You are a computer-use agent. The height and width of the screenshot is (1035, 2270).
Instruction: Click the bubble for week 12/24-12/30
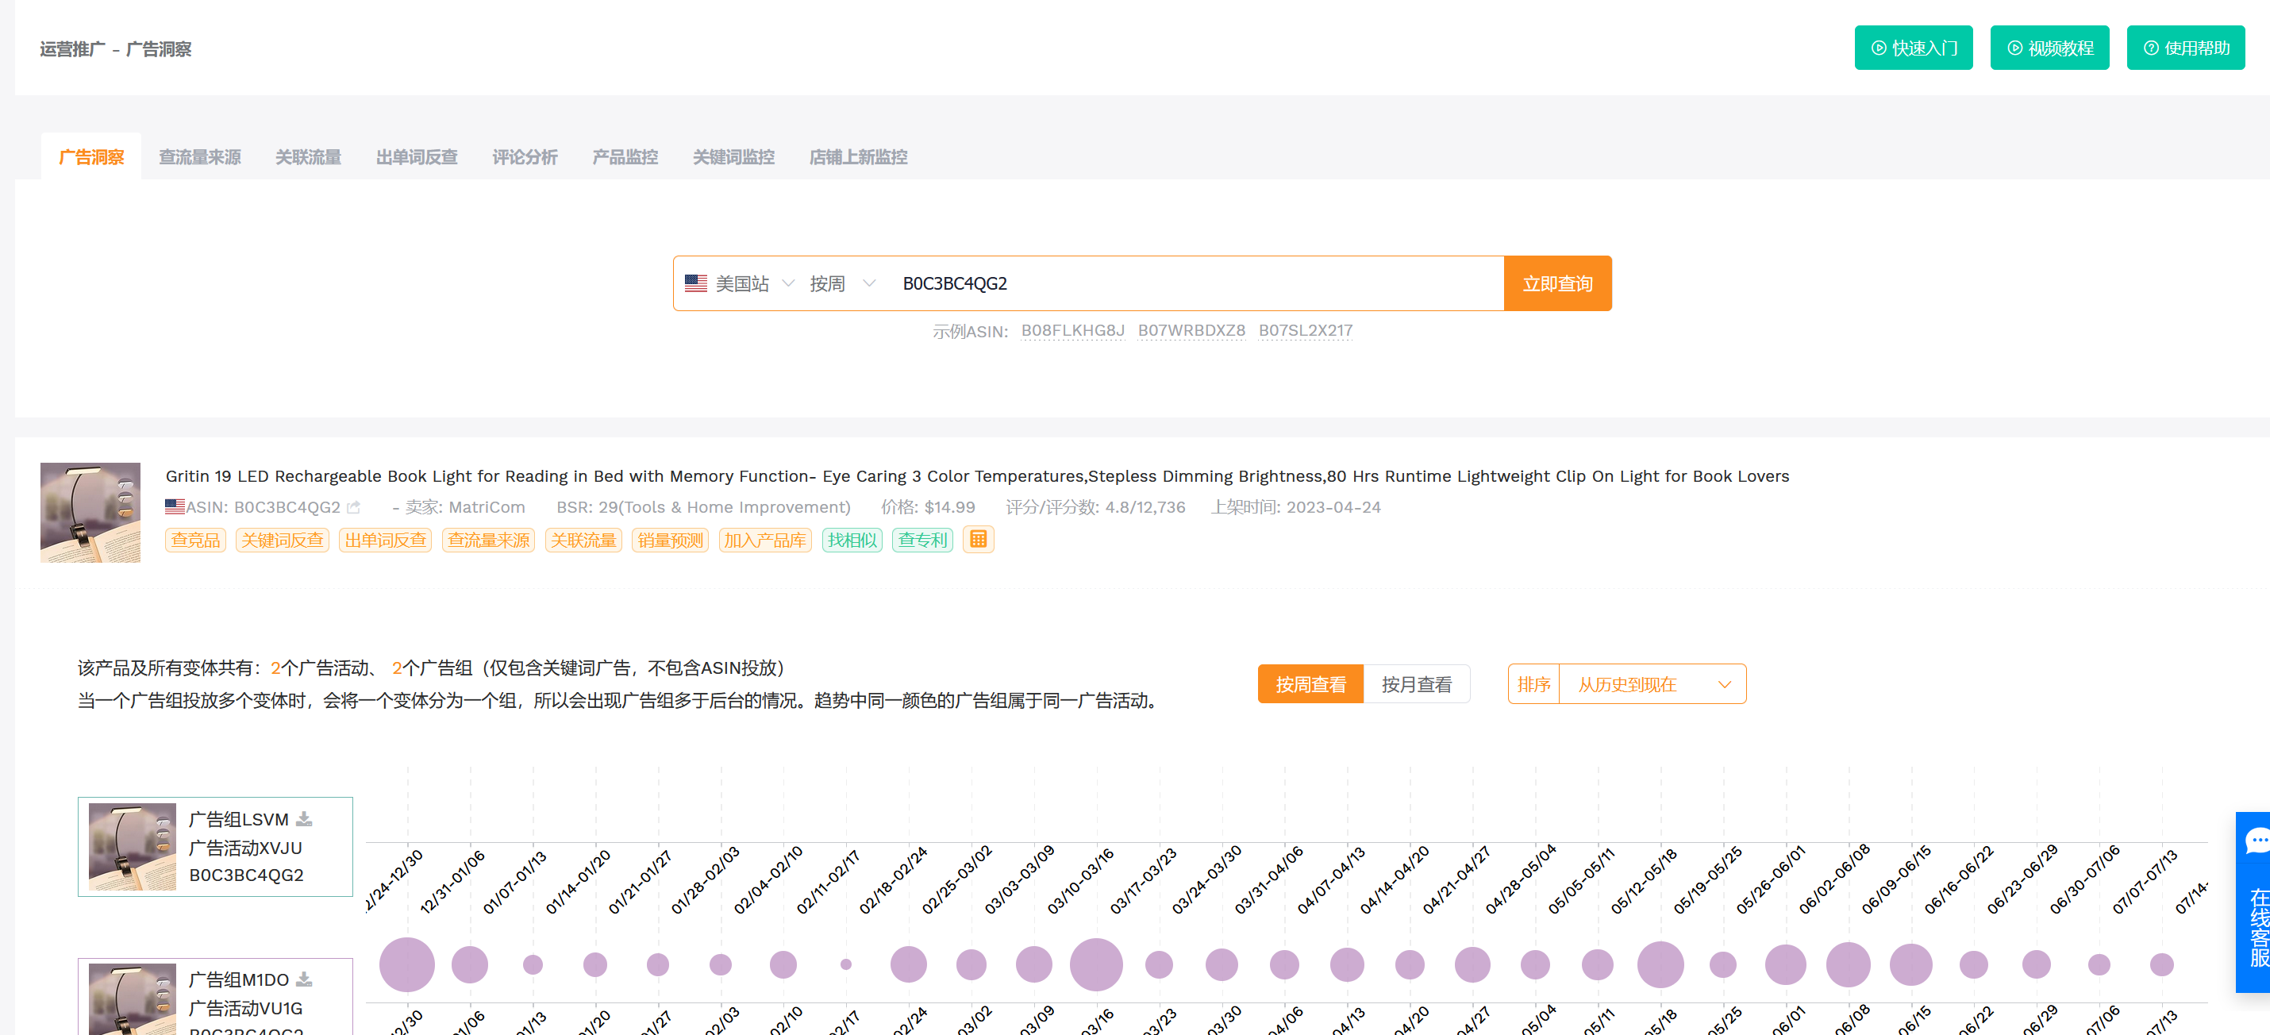pyautogui.click(x=407, y=964)
